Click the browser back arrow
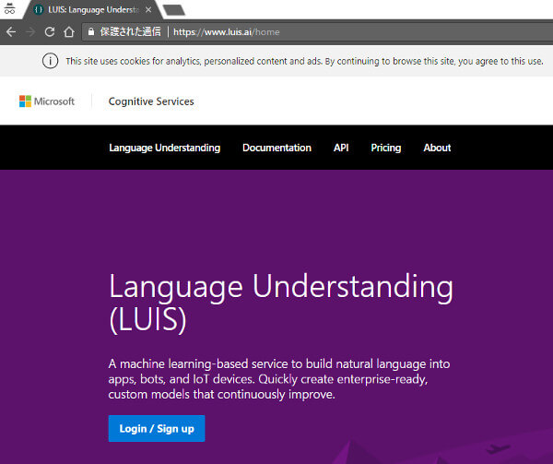 (11, 31)
